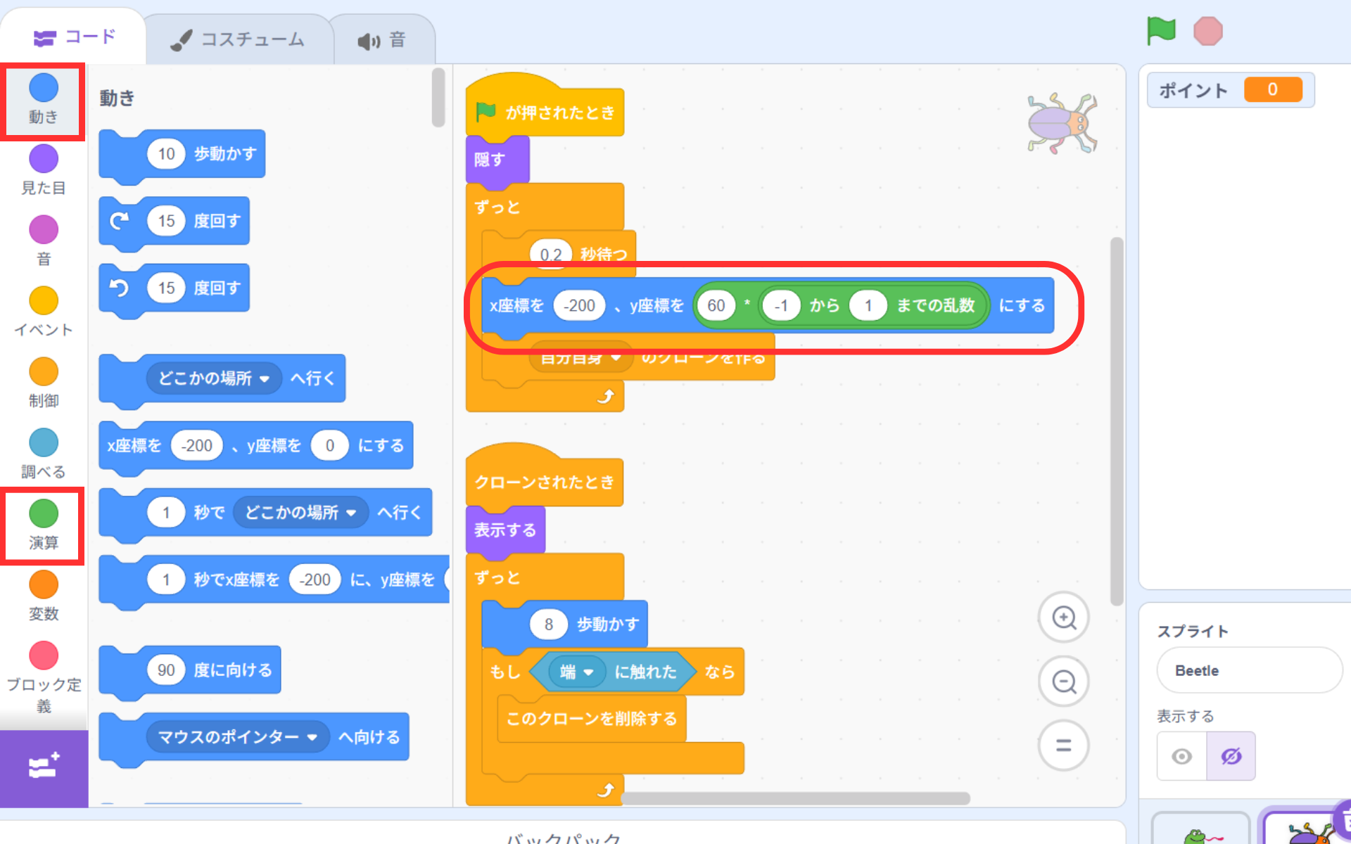Click the Beetle sprite watermark in workspace
The height and width of the screenshot is (844, 1351).
point(1063,123)
